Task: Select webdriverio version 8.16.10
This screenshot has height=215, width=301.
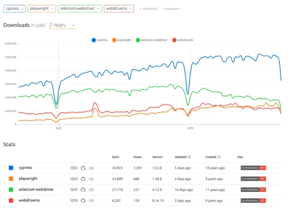Action: pos(158,201)
